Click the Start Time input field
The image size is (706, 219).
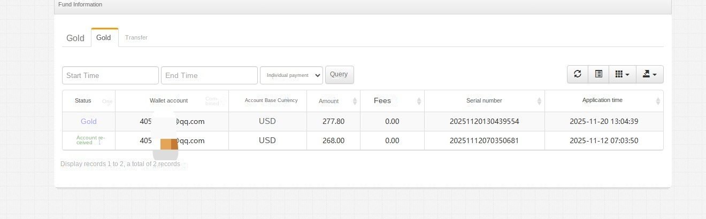(110, 75)
